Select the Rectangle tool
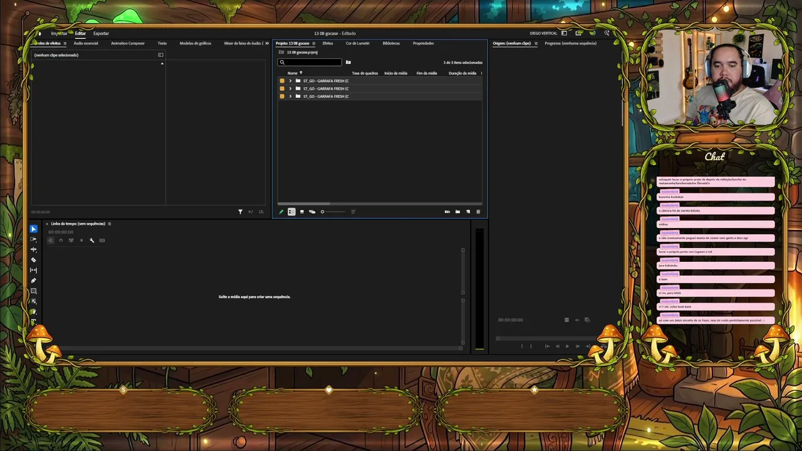The width and height of the screenshot is (802, 451). pyautogui.click(x=33, y=291)
